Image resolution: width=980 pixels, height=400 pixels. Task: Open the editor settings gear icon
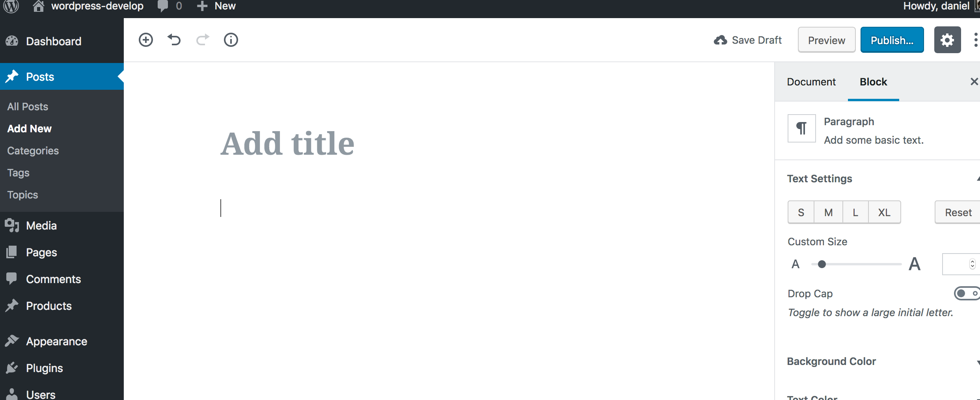(x=947, y=40)
